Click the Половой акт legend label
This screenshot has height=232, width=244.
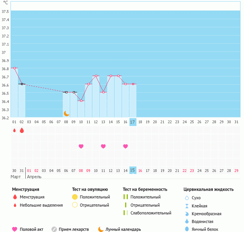(32, 229)
